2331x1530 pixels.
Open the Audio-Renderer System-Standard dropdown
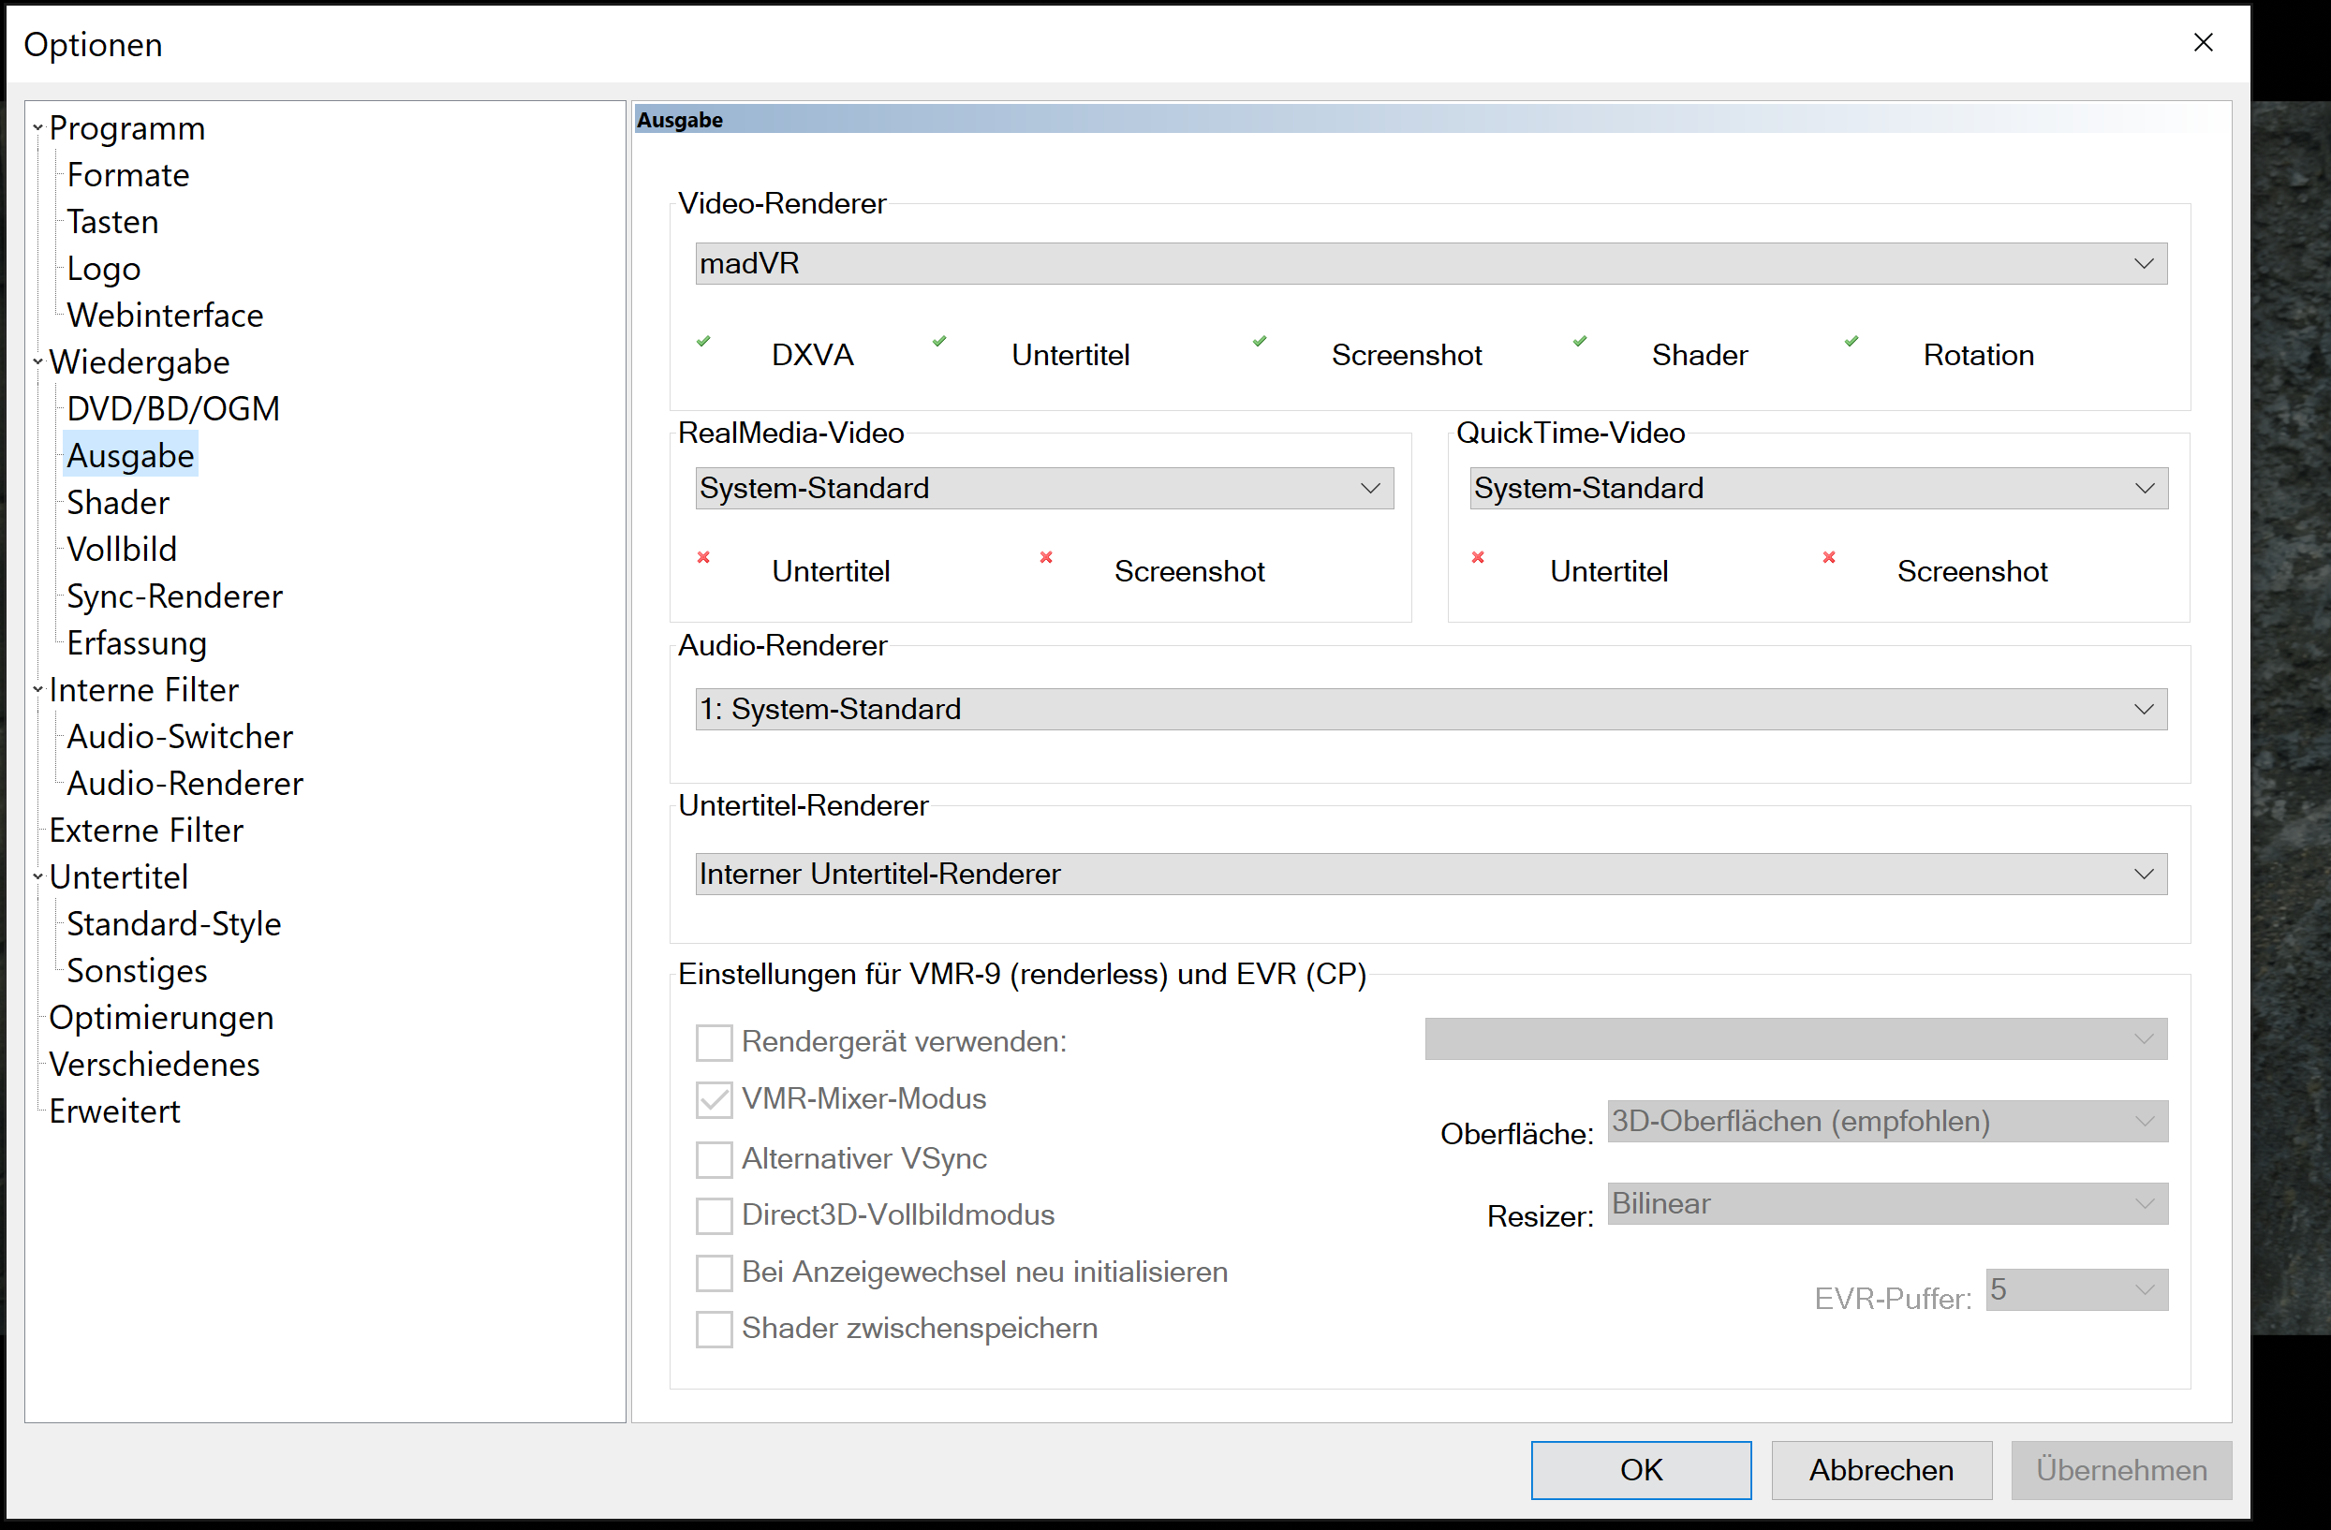click(1430, 709)
